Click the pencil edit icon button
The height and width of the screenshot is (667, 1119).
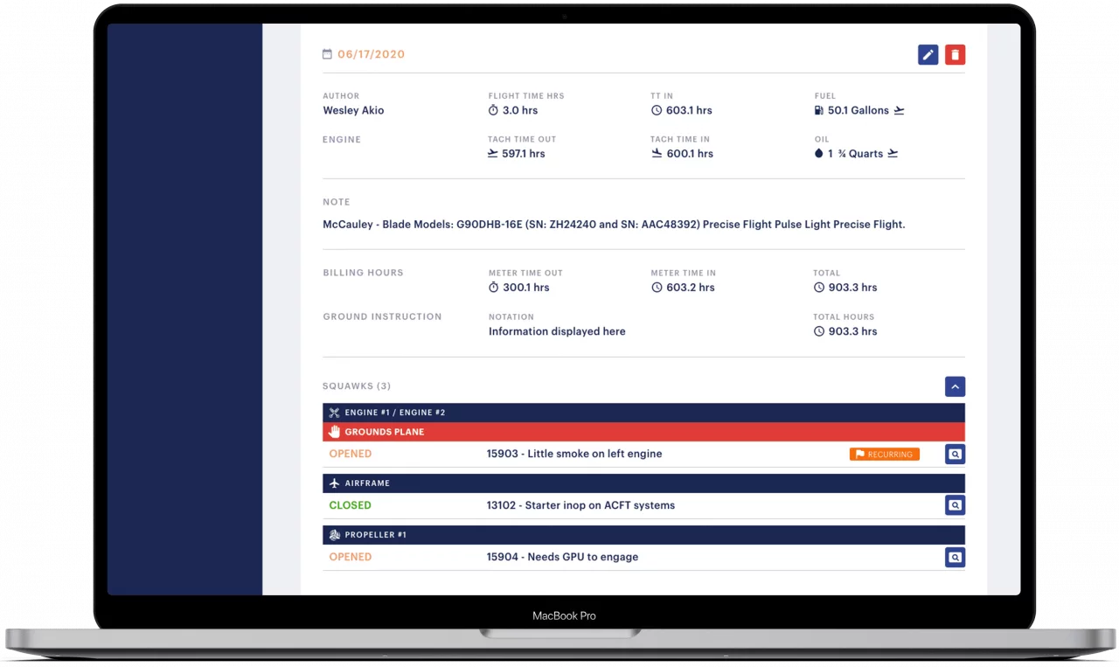(x=928, y=55)
